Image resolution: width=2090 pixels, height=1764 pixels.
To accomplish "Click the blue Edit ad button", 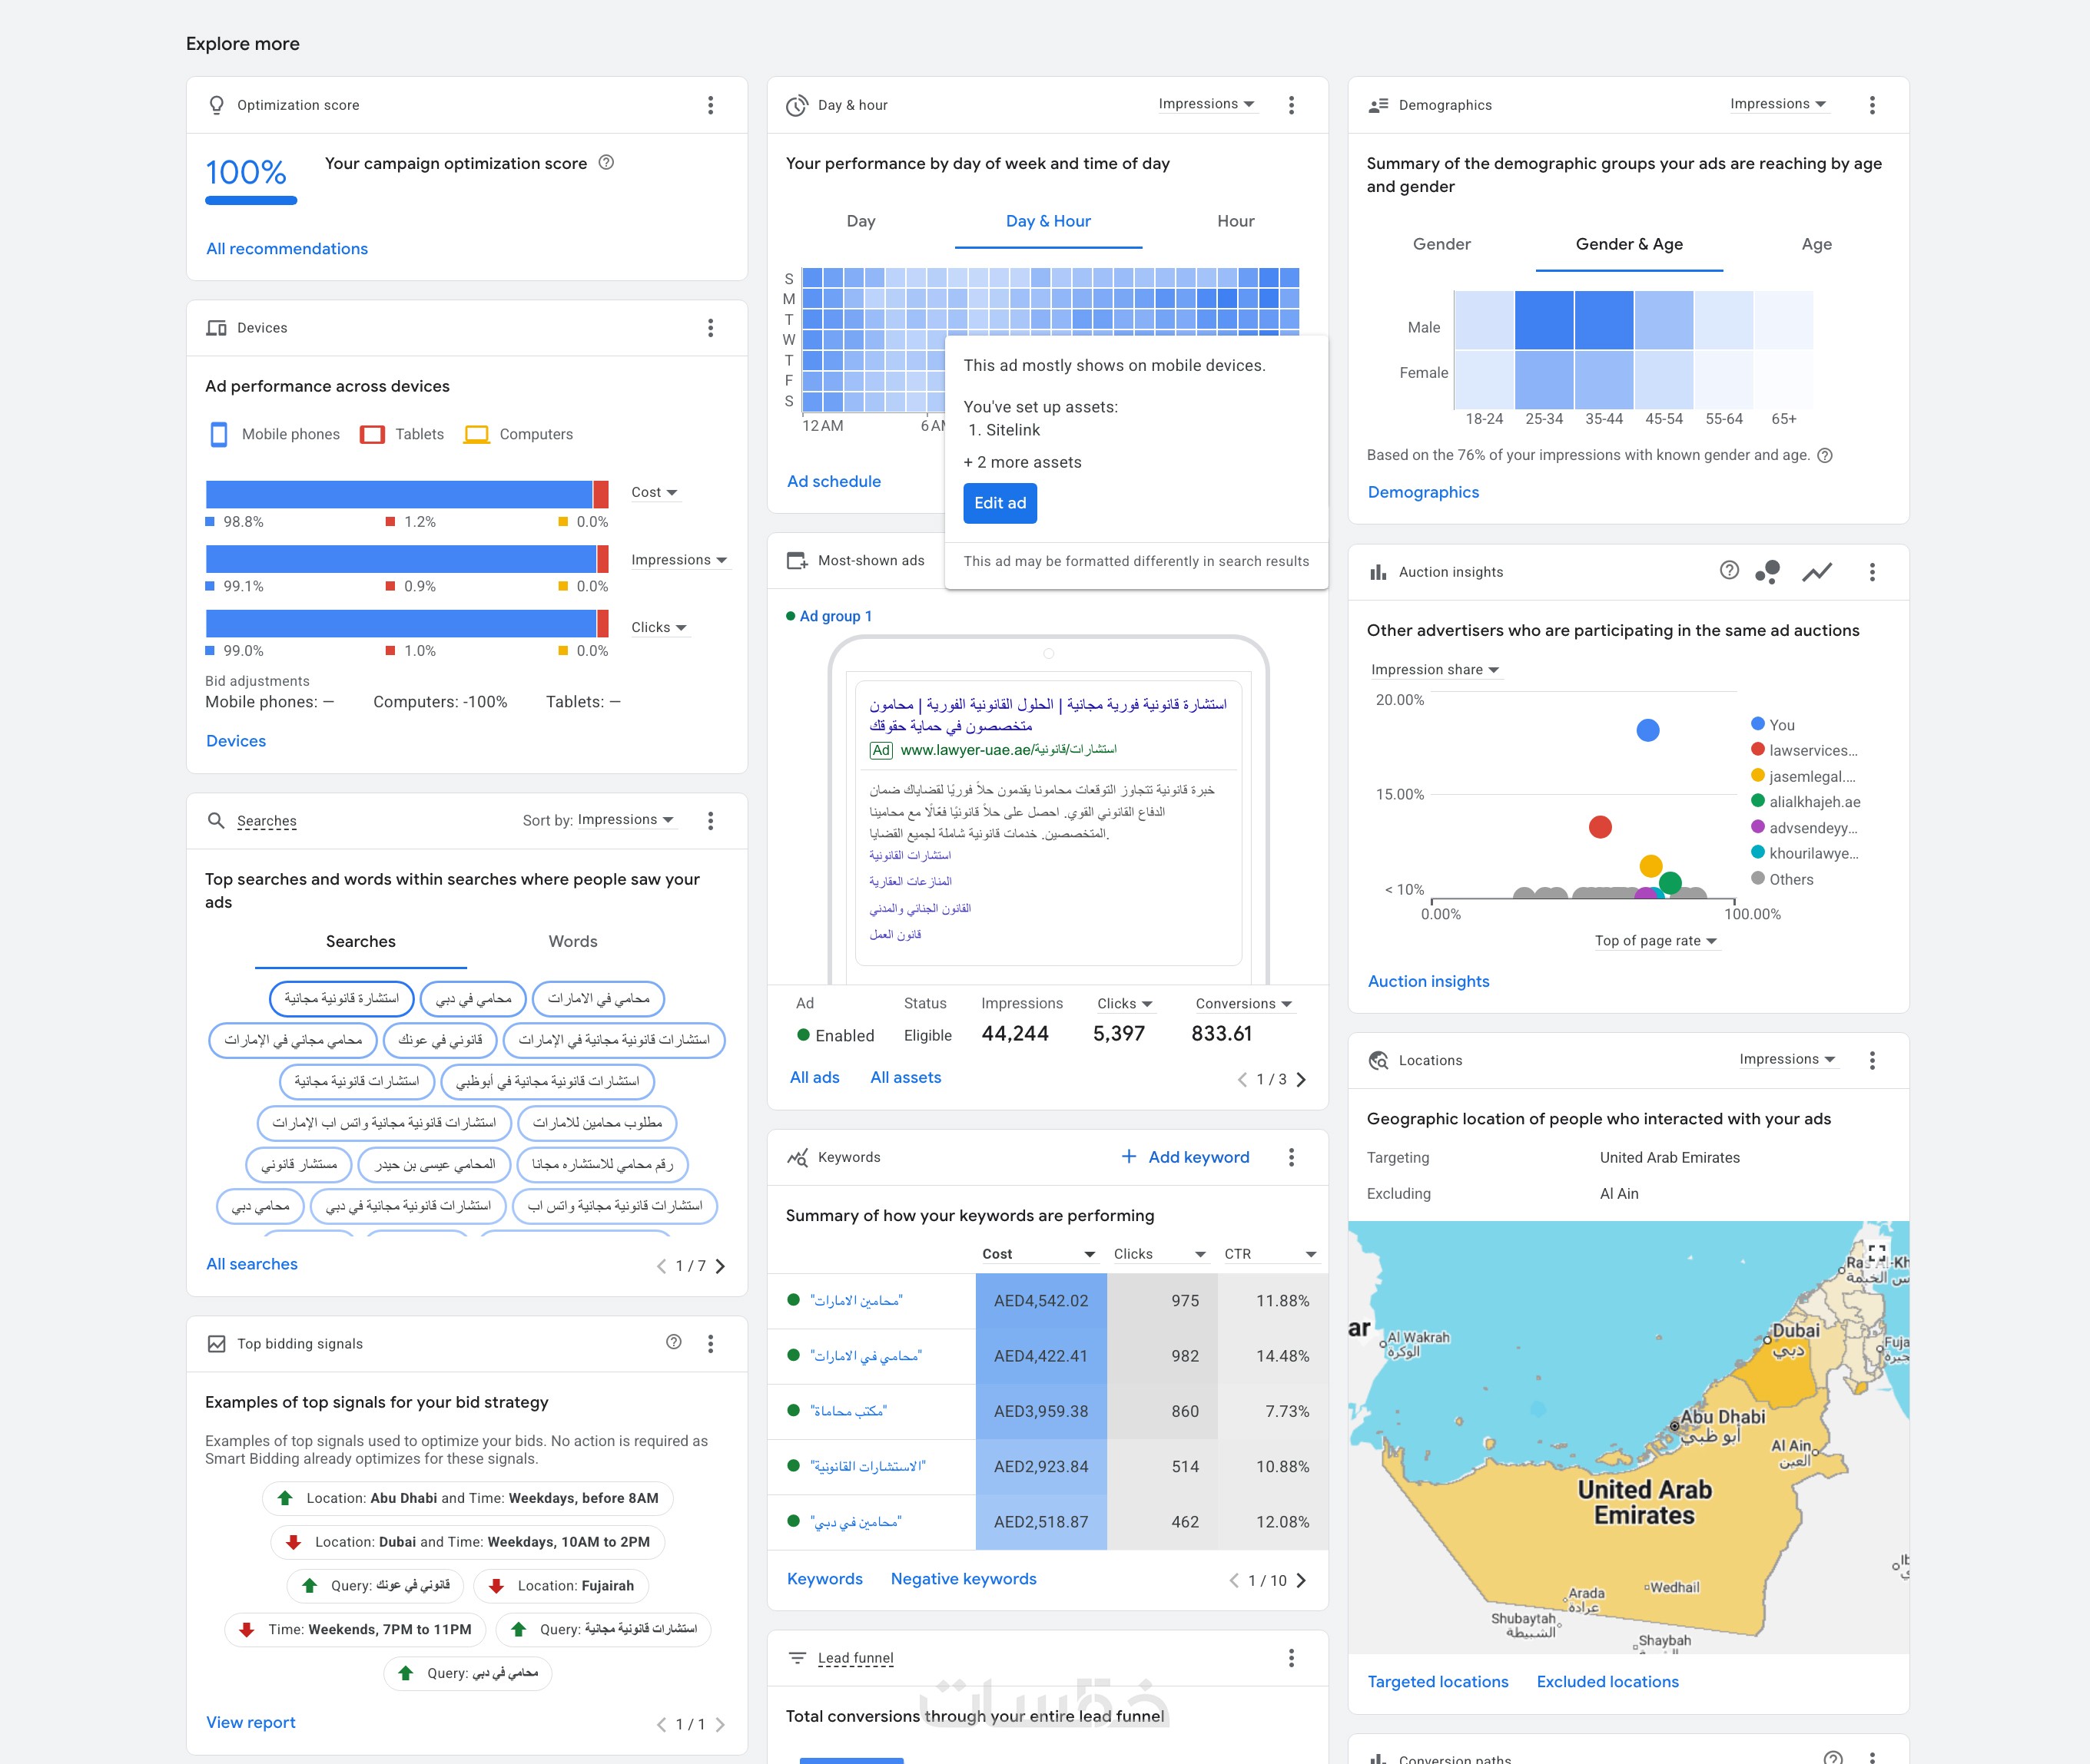I will coord(1000,504).
